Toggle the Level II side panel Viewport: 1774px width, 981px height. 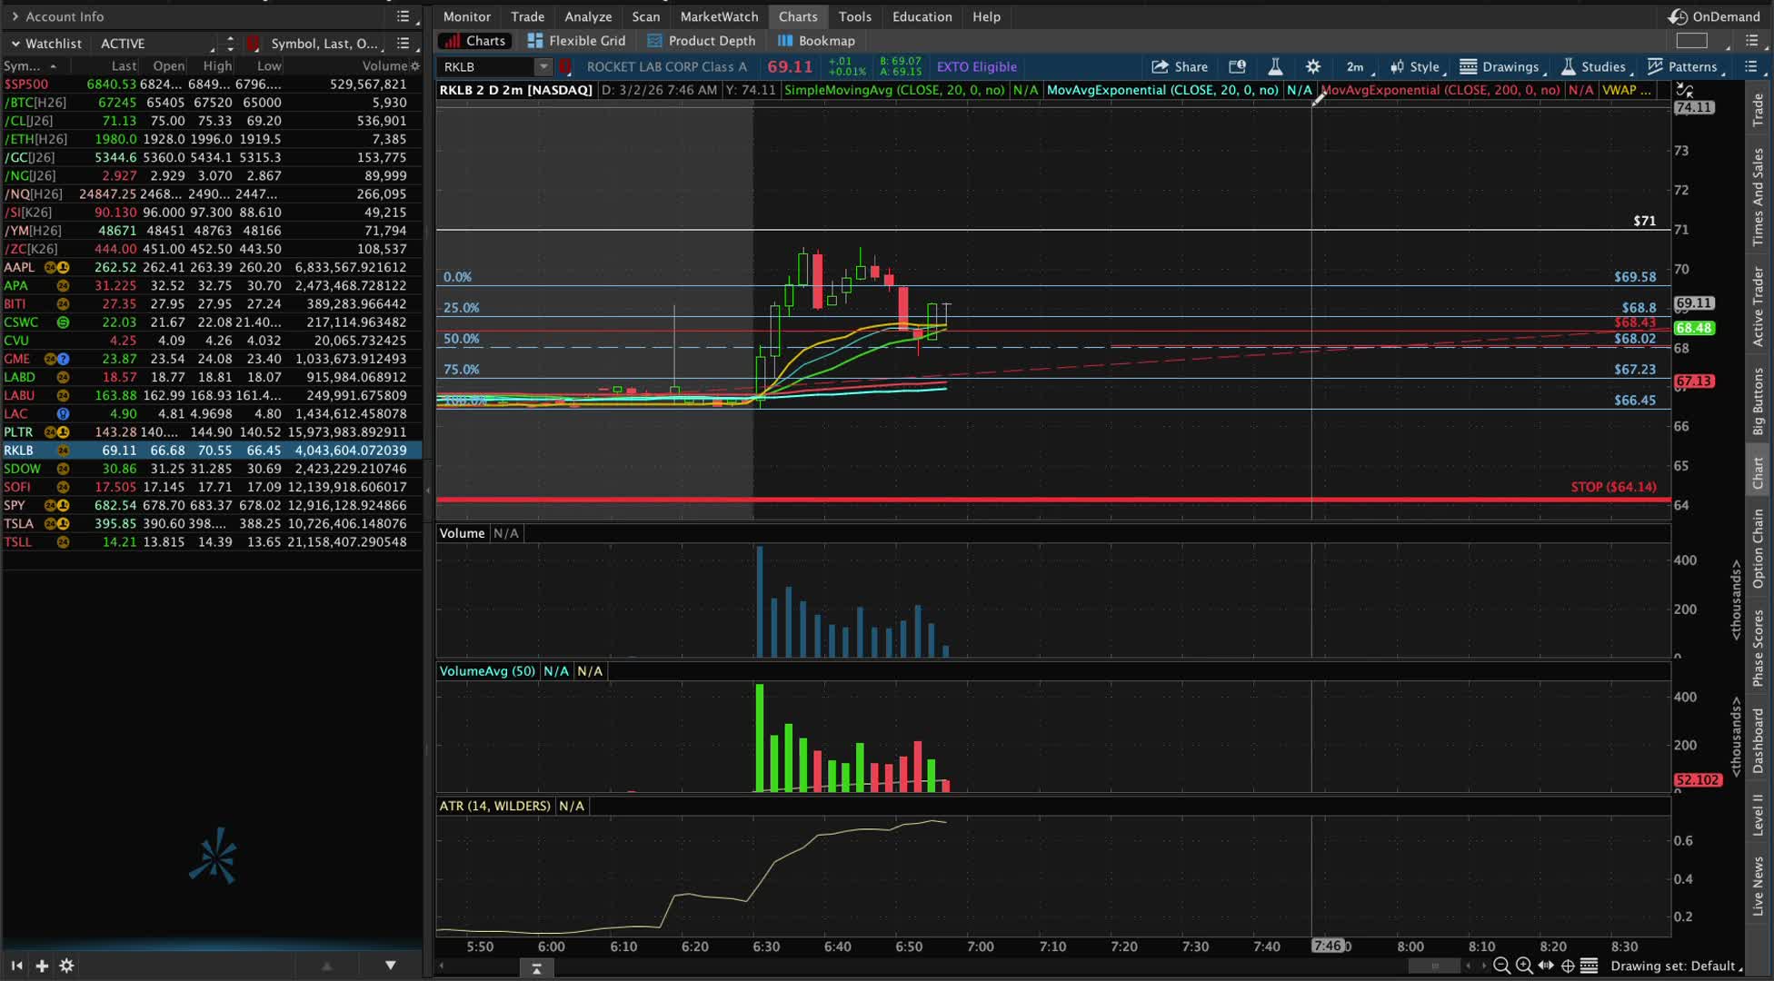tap(1759, 815)
